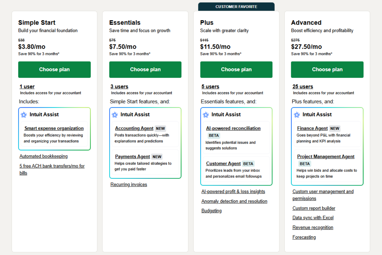Click the Intuit Assist sparkle icon in Plus
The height and width of the screenshot is (255, 382).
tap(205, 114)
